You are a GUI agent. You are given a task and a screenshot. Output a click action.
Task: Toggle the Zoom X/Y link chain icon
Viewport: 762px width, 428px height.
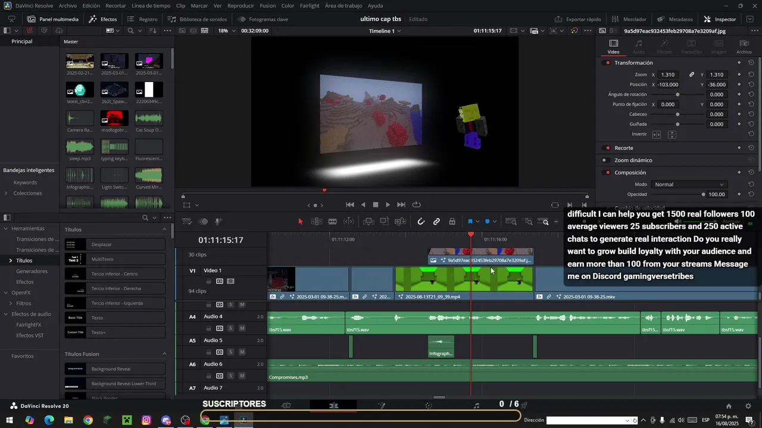pos(692,75)
